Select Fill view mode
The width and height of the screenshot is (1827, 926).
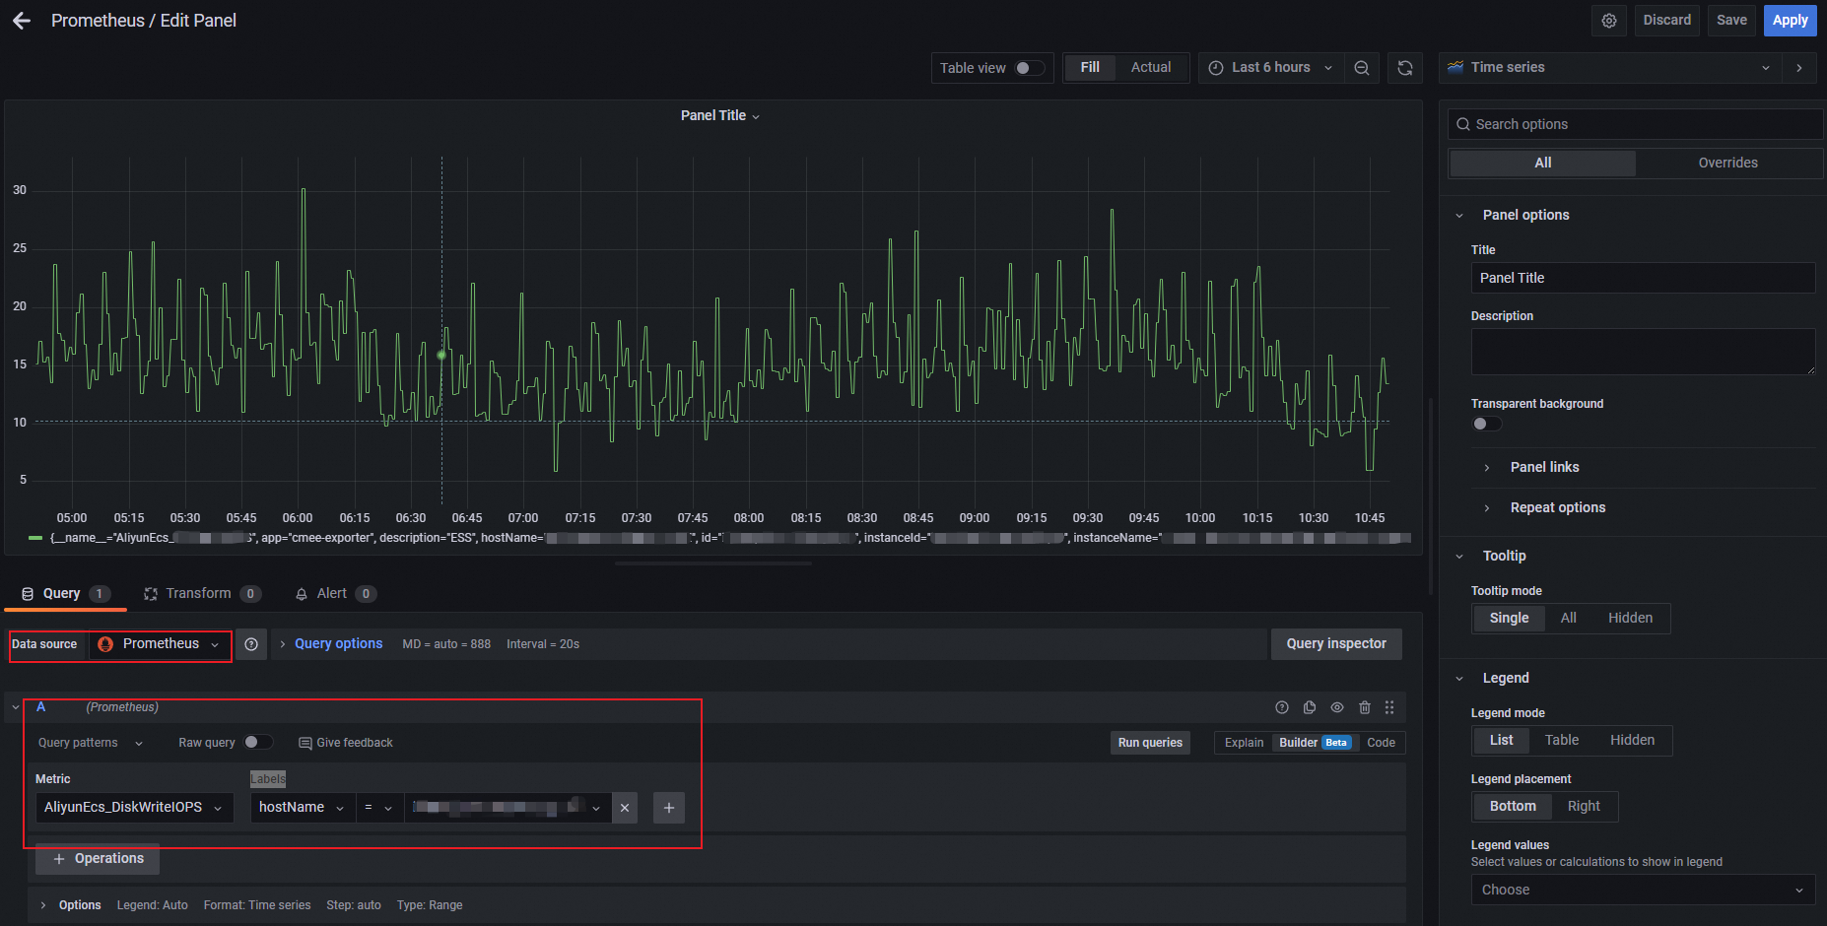coord(1090,68)
